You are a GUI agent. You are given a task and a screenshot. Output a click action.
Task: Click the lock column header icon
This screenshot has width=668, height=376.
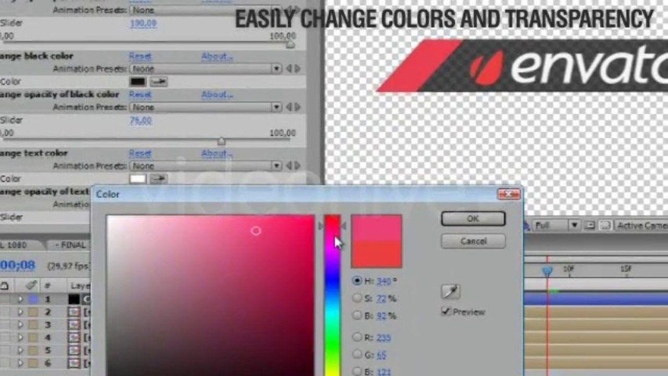pos(5,286)
